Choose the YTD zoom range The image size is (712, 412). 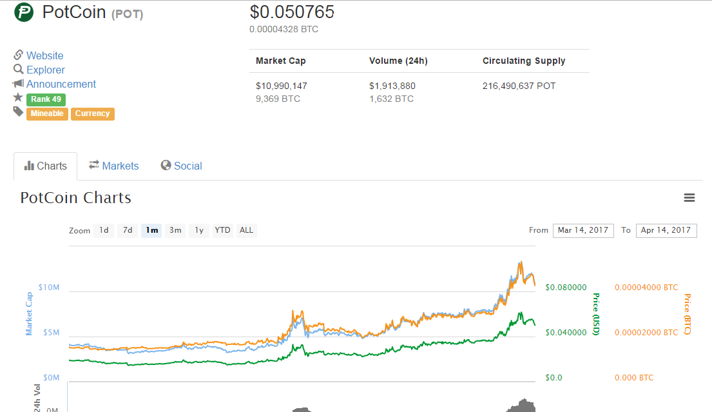pyautogui.click(x=222, y=230)
